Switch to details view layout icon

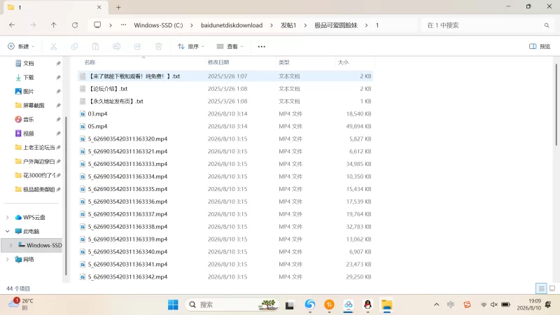[541, 288]
